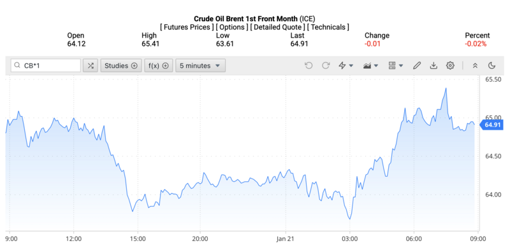Toggle dark mode moon icon
Viewport: 510px width, 243px height.
tap(492, 66)
